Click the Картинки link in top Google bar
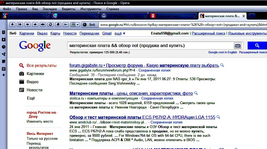 26,33
